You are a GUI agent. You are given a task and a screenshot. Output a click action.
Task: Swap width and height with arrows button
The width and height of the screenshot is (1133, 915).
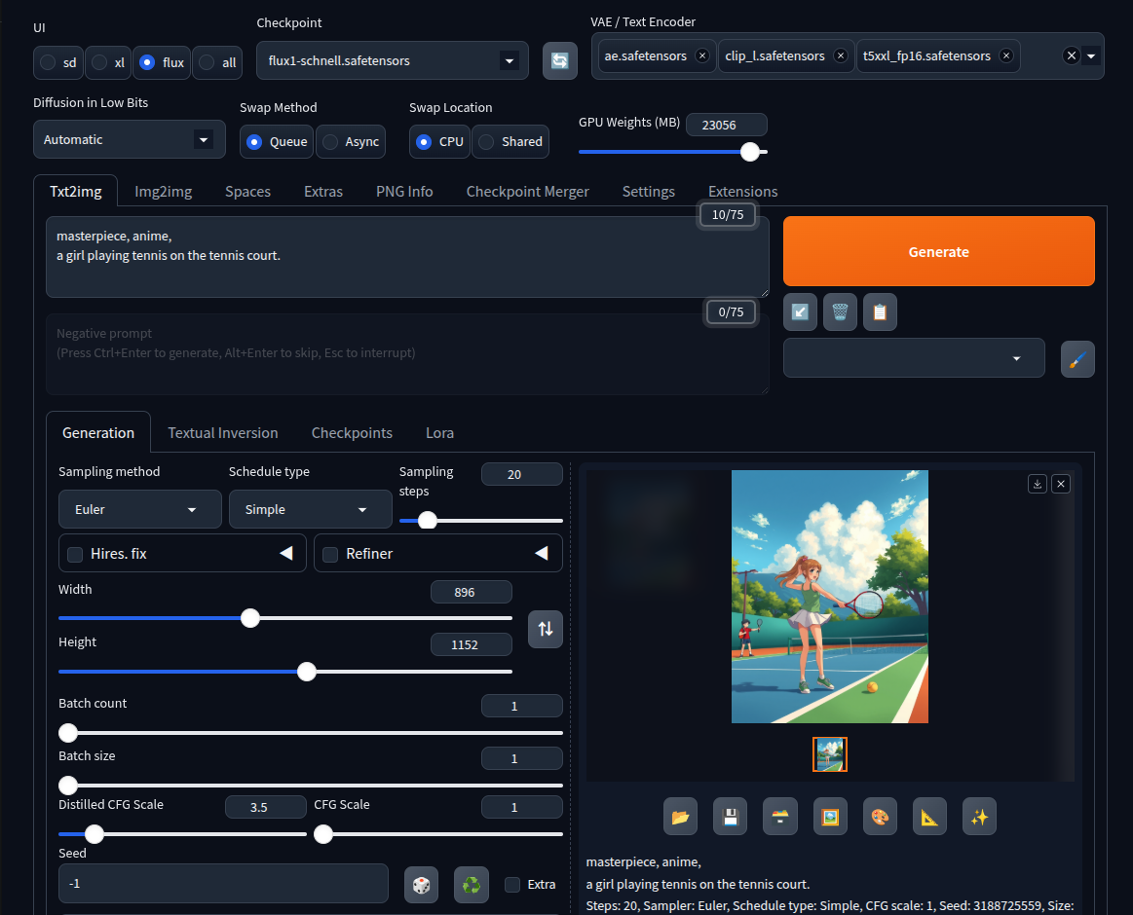[x=546, y=629]
